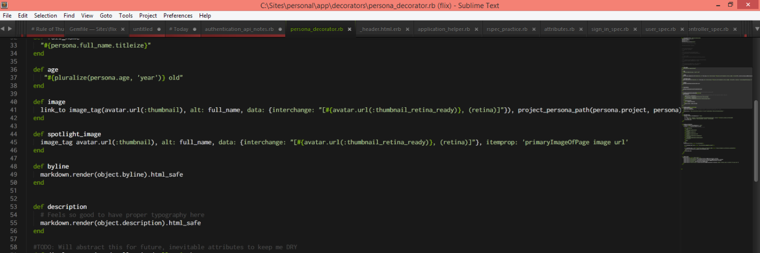Maximize the Sublime Text window
This screenshot has height=253, width=760.
(x=730, y=5)
